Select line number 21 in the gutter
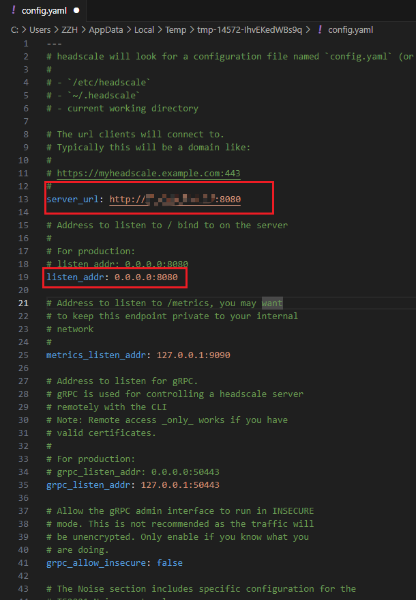This screenshot has width=416, height=600. (23, 303)
